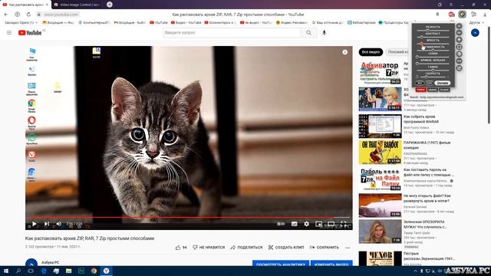Click ПОДЕЛИТЬСЯ to share the video

pyautogui.click(x=246, y=247)
